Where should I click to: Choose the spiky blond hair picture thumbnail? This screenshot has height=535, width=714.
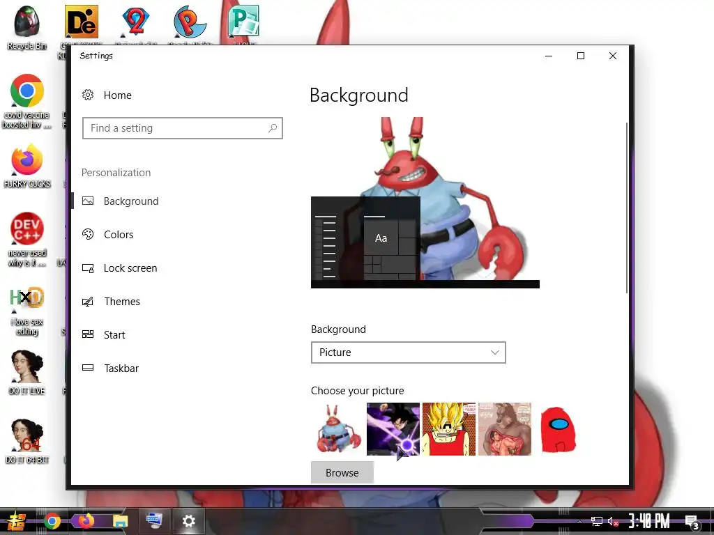pyautogui.click(x=449, y=429)
